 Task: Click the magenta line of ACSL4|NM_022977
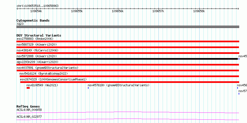pos(128,119)
